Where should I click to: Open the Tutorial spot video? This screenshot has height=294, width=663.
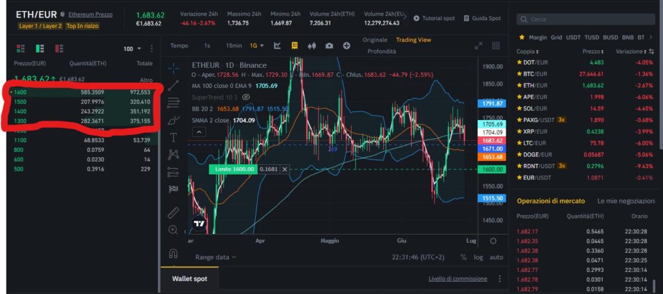(x=434, y=19)
